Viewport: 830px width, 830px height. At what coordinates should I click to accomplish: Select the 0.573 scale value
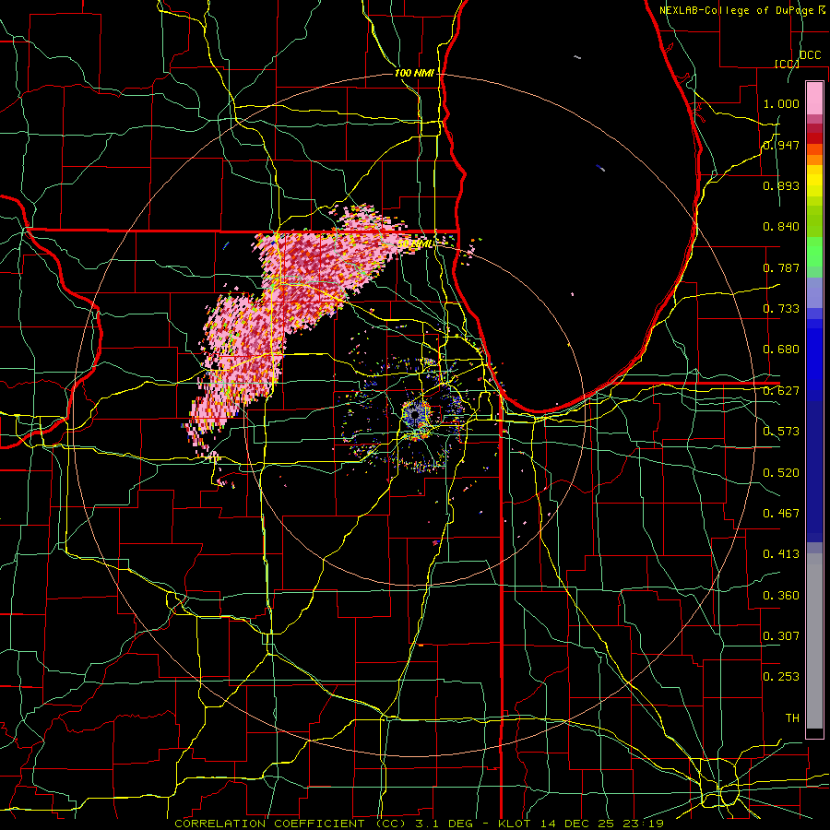tap(781, 432)
